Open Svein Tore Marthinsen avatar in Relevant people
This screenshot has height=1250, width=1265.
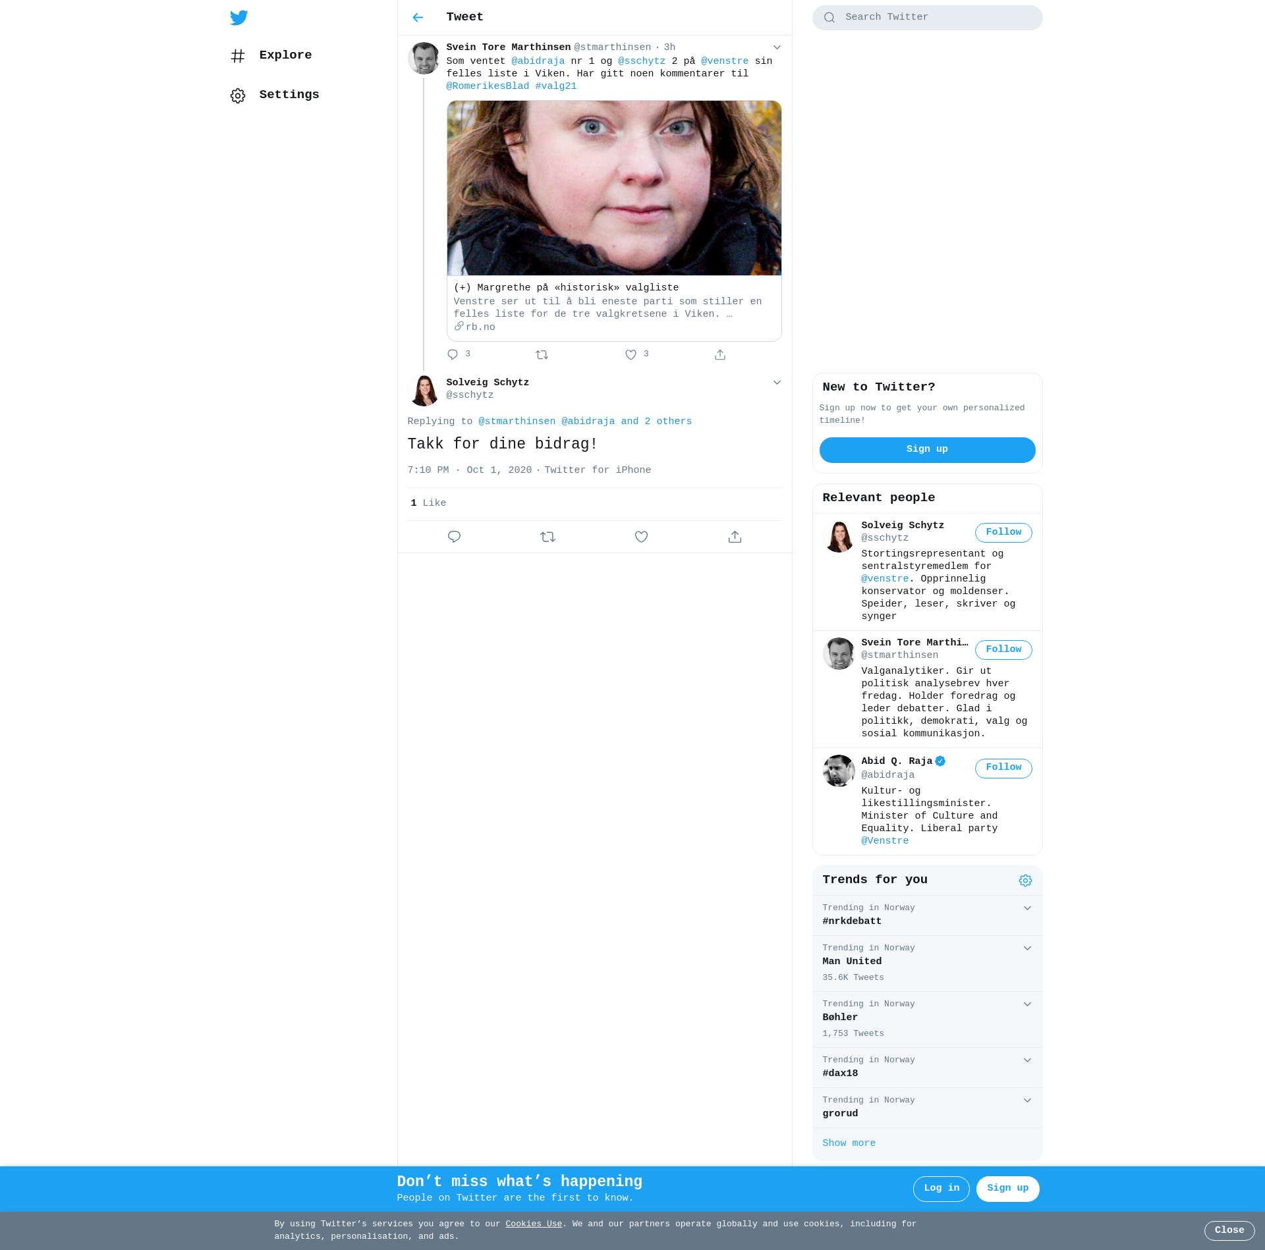[839, 654]
